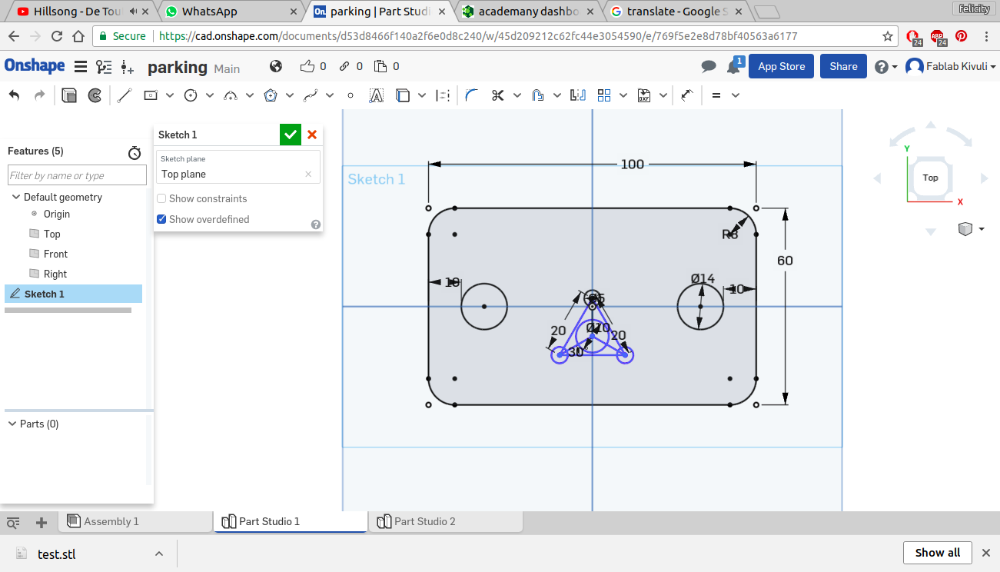Select the Sketch fillet tool

[472, 95]
